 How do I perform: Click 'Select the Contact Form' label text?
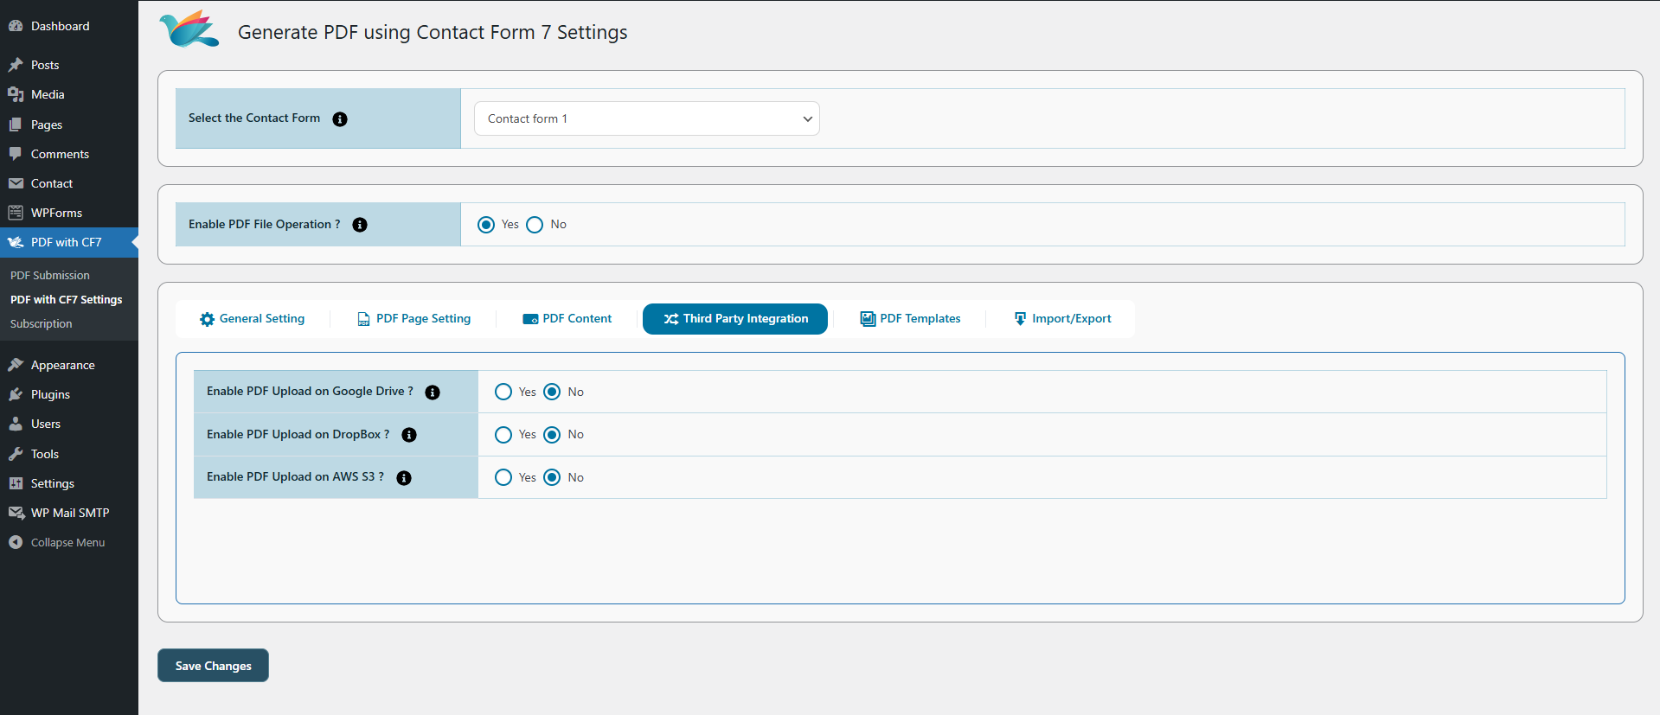(x=254, y=118)
